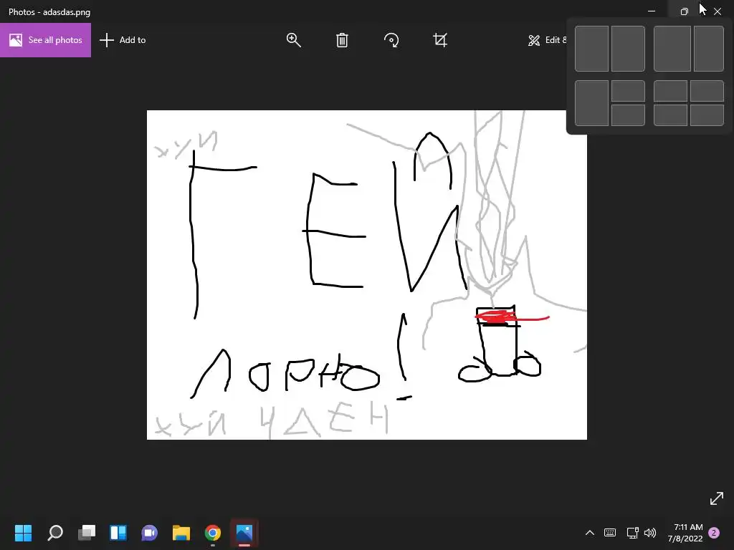Show hidden system tray icons

click(590, 533)
